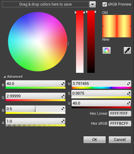Click the Old color swatch
The width and height of the screenshot is (134, 154).
click(x=117, y=21)
